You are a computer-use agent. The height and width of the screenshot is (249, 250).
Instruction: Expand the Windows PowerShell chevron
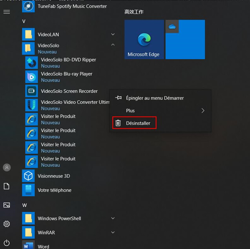pyautogui.click(x=113, y=218)
